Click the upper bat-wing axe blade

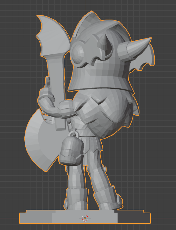click(x=53, y=36)
